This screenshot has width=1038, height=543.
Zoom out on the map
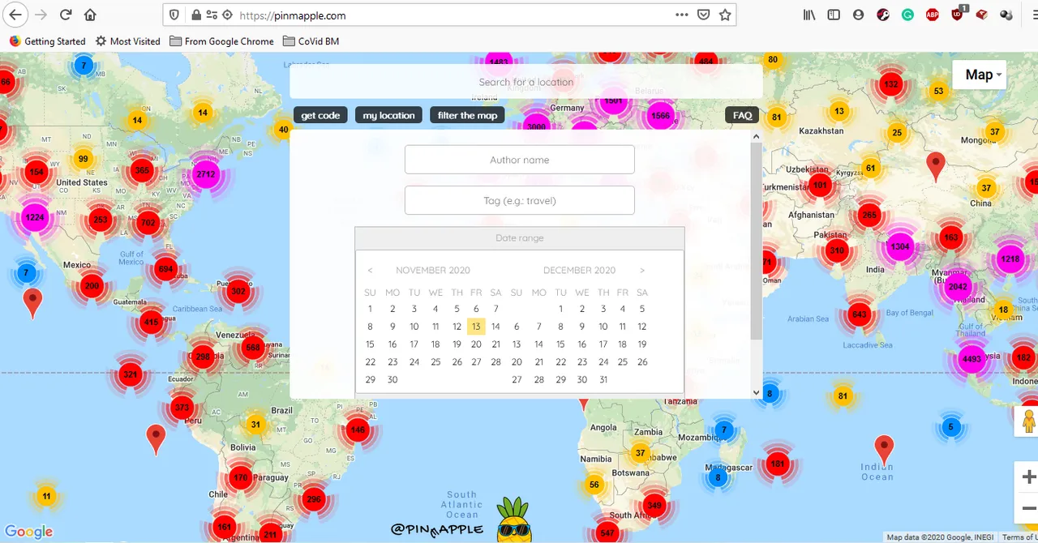click(1028, 508)
